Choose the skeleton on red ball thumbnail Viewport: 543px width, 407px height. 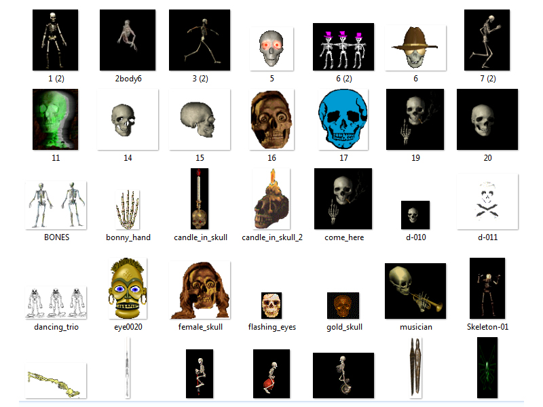pyautogui.click(x=271, y=374)
